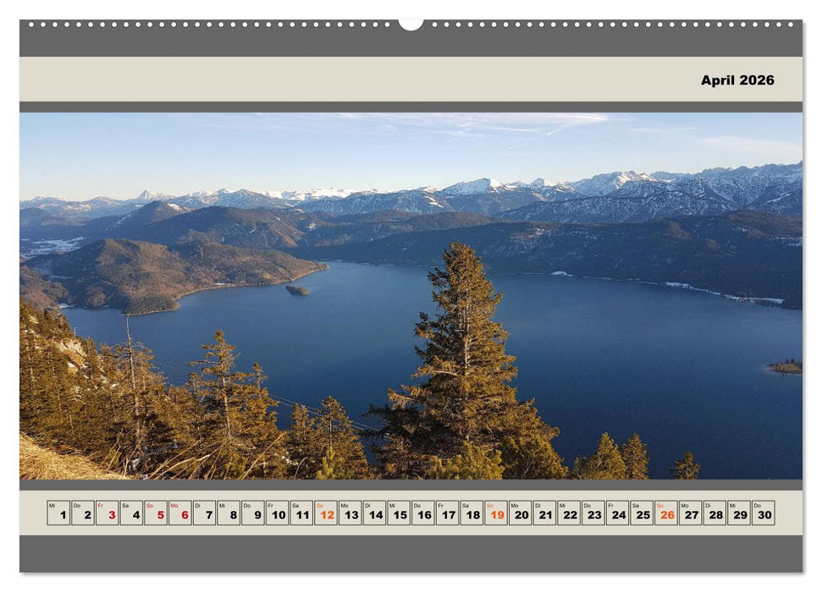The width and height of the screenshot is (822, 592).
Task: Toggle the red date 5 highlight
Action: tap(156, 513)
